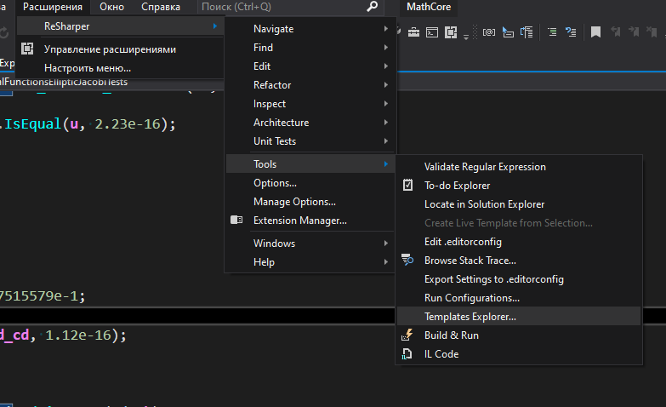The image size is (666, 407).
Task: Toggle bookmark with the bookmark icon
Action: tap(596, 32)
